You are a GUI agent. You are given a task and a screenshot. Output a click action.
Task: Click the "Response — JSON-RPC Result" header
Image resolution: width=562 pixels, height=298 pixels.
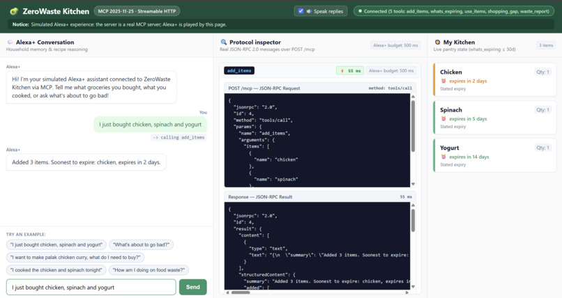pos(260,197)
